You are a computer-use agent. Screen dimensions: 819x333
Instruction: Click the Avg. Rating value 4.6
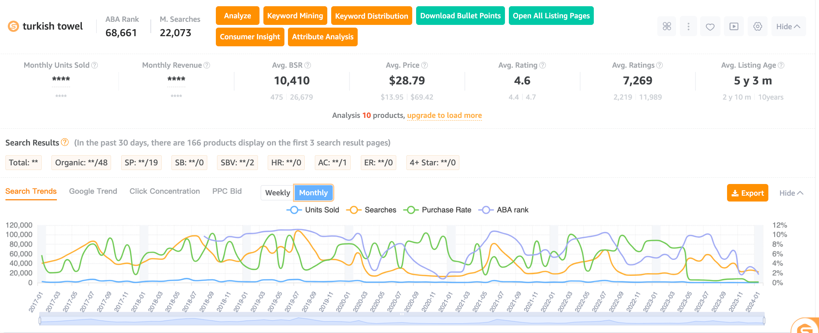tap(522, 81)
